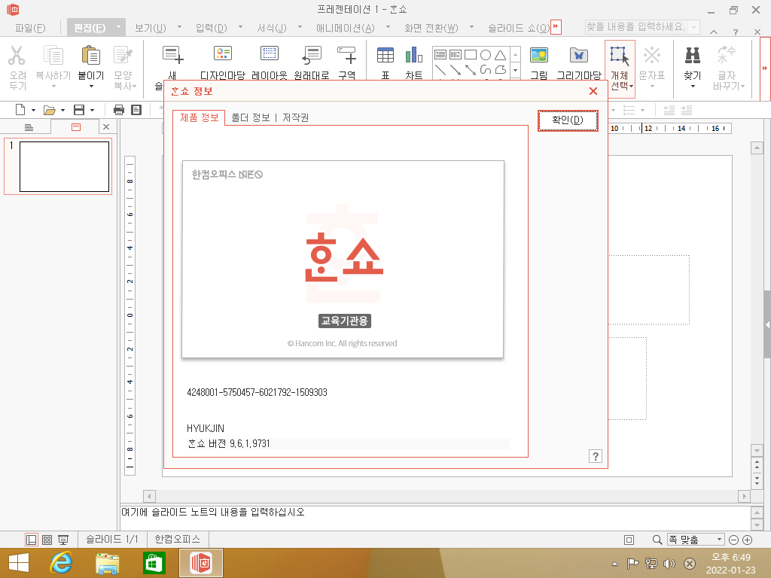Zoom out with the minus button

(x=733, y=540)
